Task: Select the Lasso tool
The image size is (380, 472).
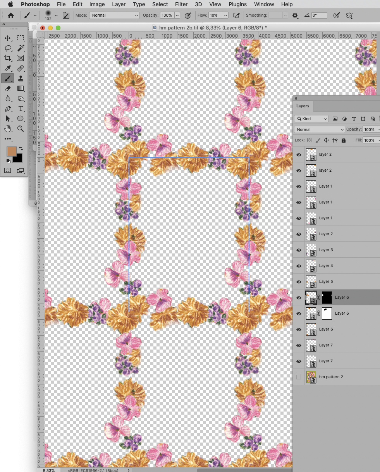Action: click(x=8, y=48)
